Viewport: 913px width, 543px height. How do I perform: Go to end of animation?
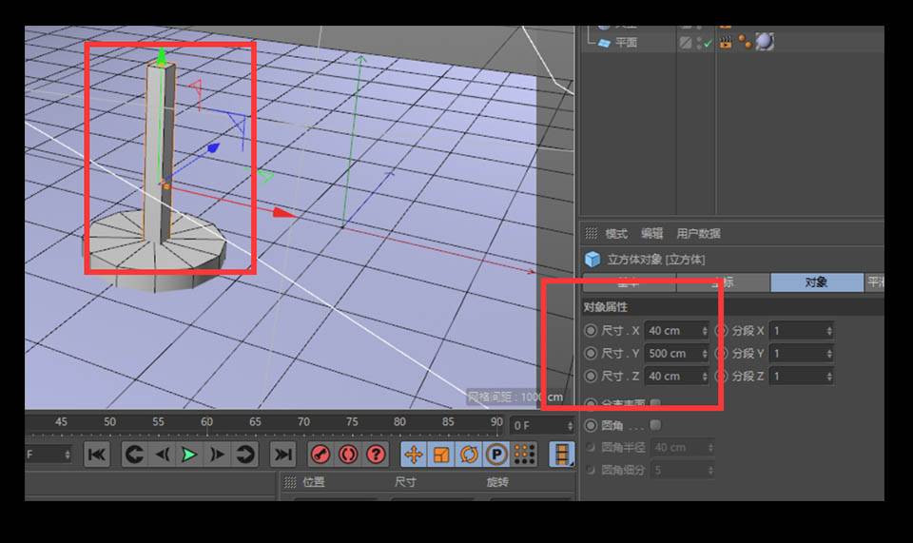(283, 455)
